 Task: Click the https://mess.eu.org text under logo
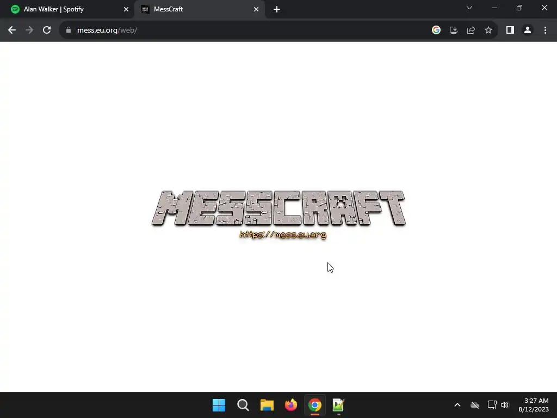[x=283, y=235]
